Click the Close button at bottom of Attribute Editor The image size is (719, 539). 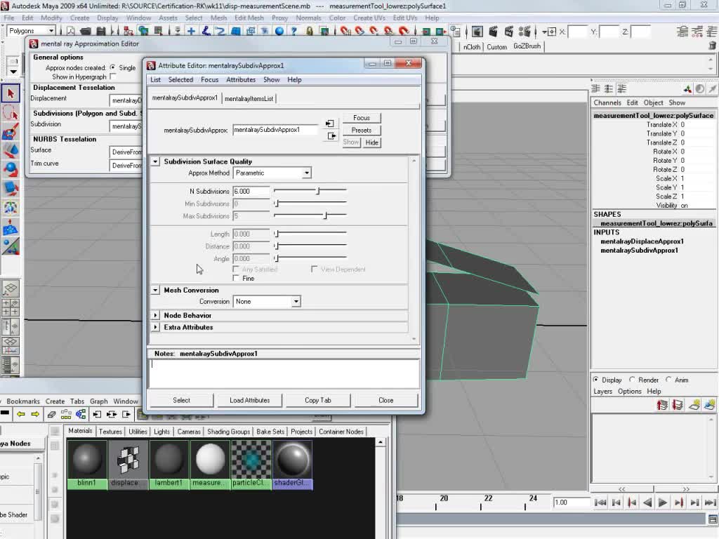click(386, 400)
